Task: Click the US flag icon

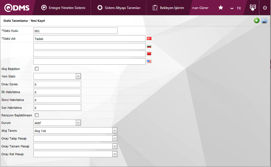Action: click(x=149, y=61)
